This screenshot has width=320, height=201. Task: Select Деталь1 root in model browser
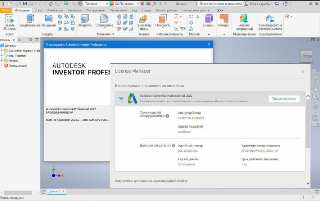point(10,46)
